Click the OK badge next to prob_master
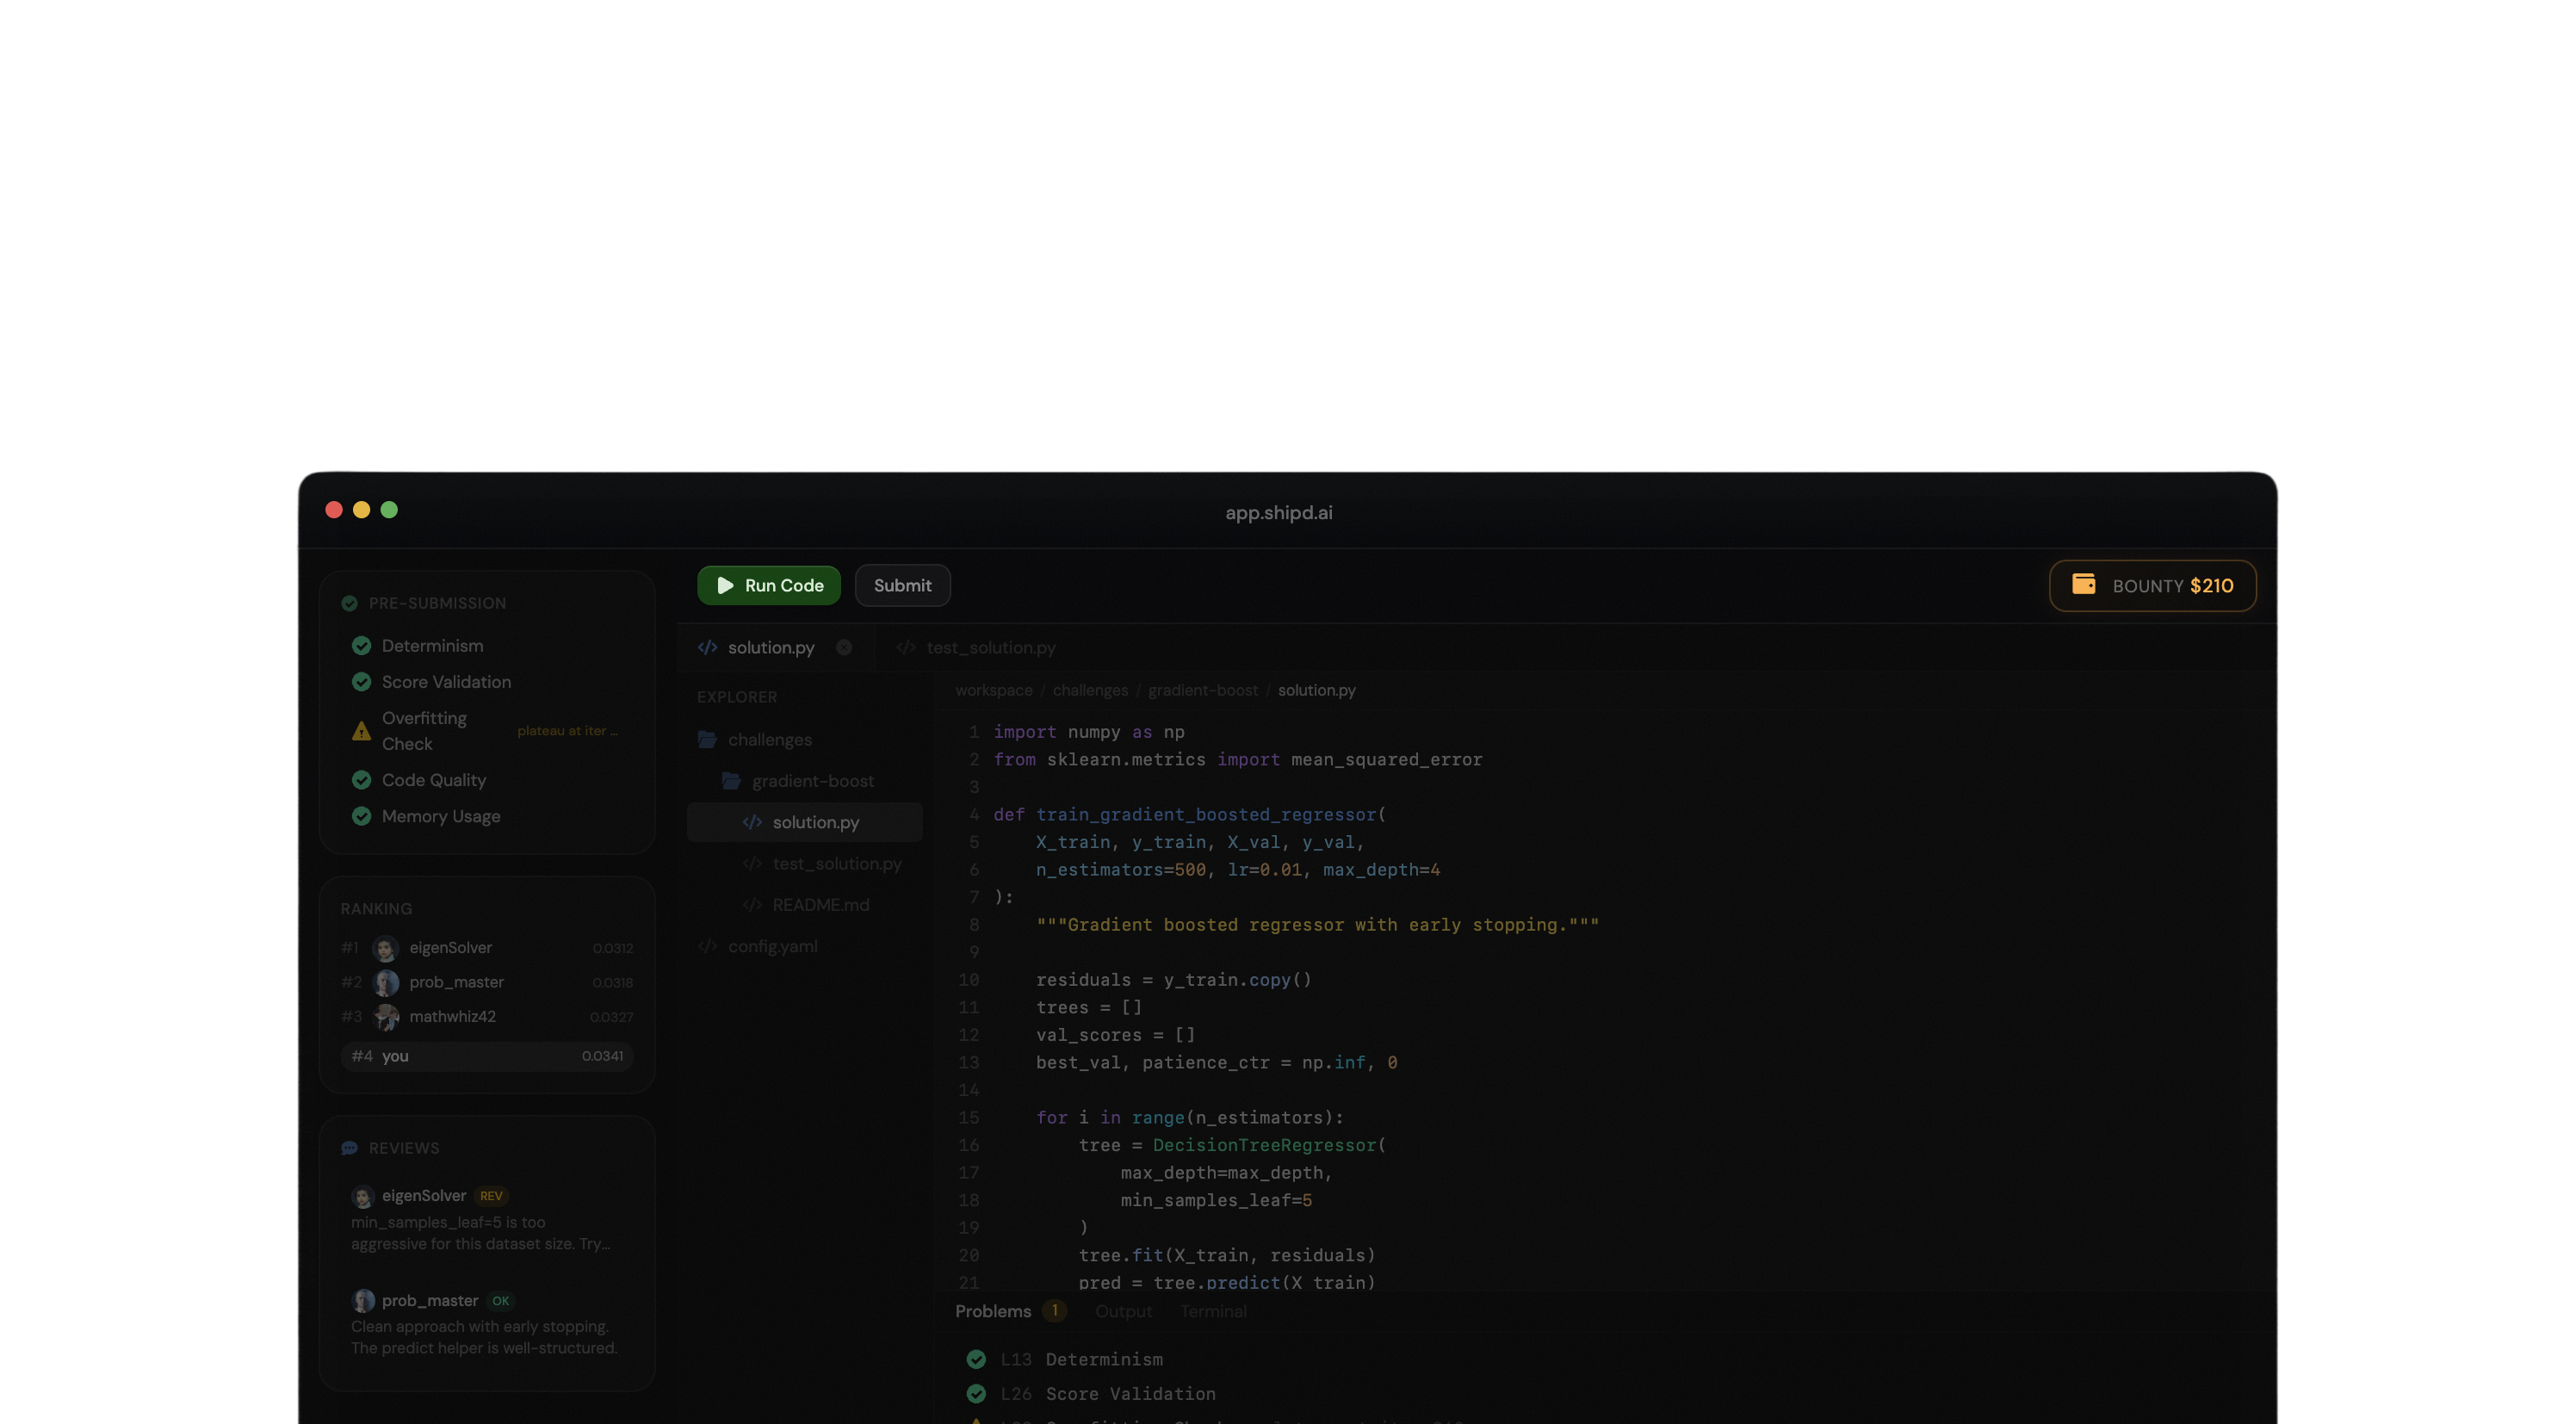This screenshot has width=2576, height=1424. pyautogui.click(x=500, y=1300)
